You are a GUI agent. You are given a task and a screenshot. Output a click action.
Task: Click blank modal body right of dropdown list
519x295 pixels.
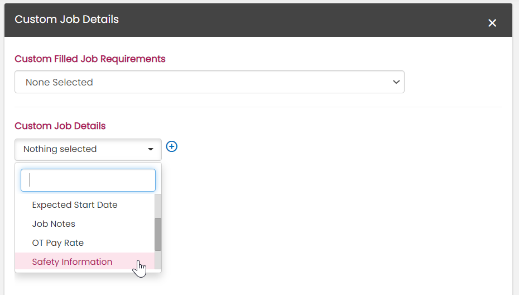(x=335, y=223)
